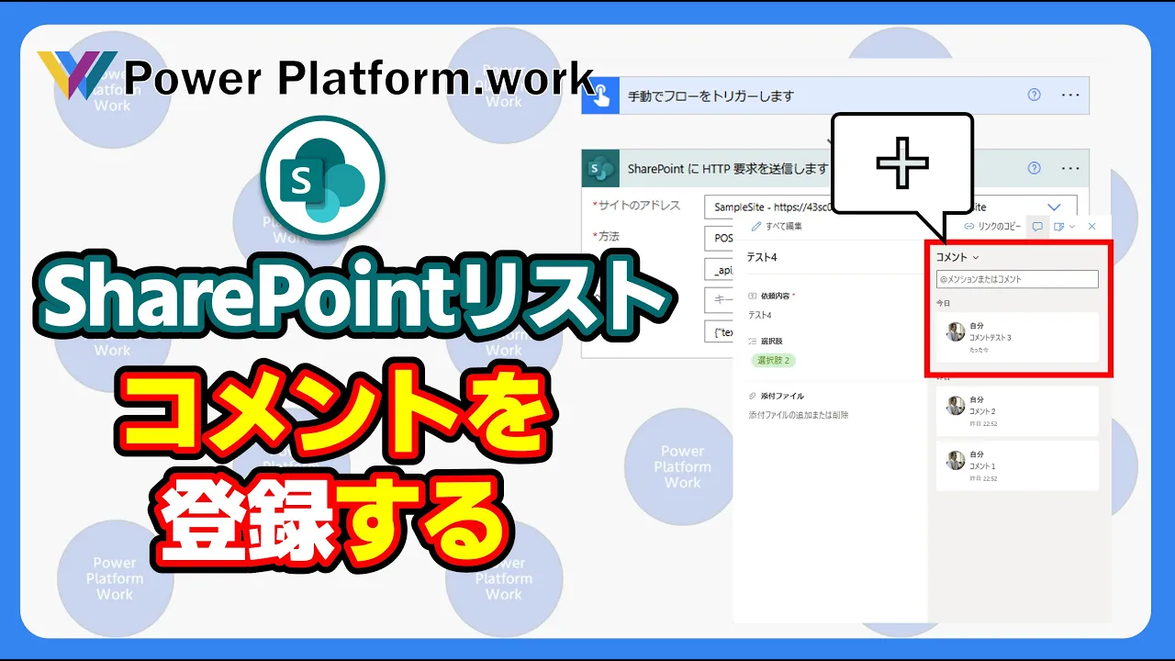Open the manual trigger step's more options menu

[1070, 95]
